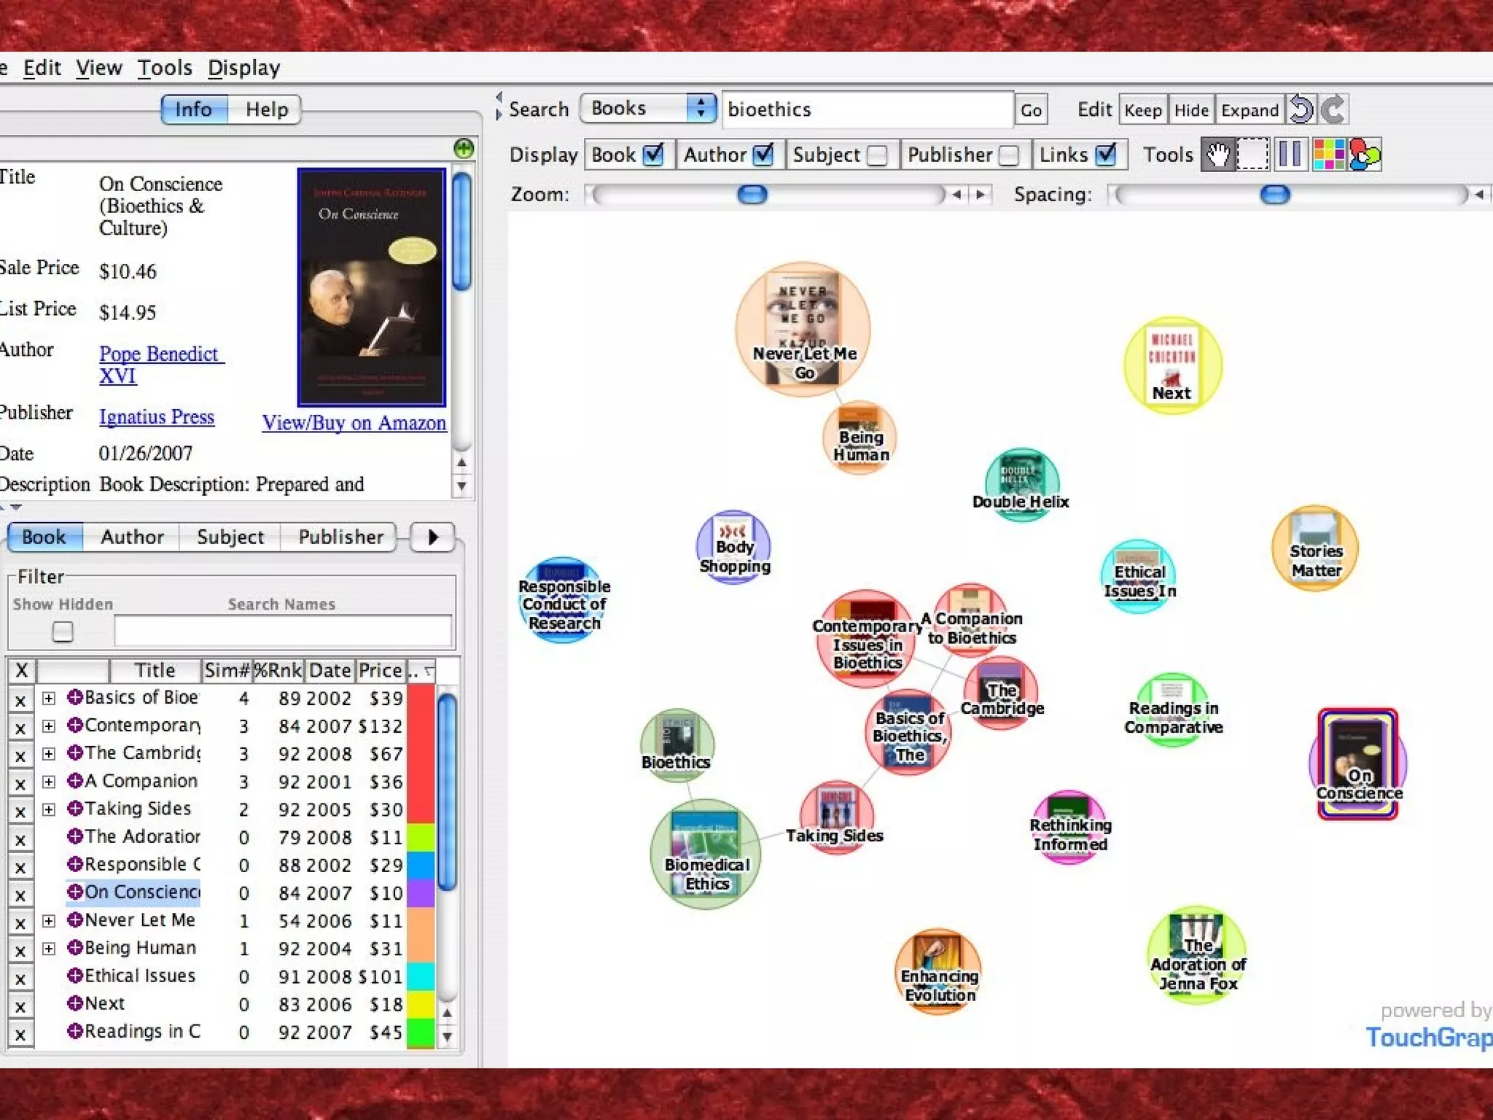Click the pause layout tool icon
1493x1120 pixels.
coord(1290,155)
